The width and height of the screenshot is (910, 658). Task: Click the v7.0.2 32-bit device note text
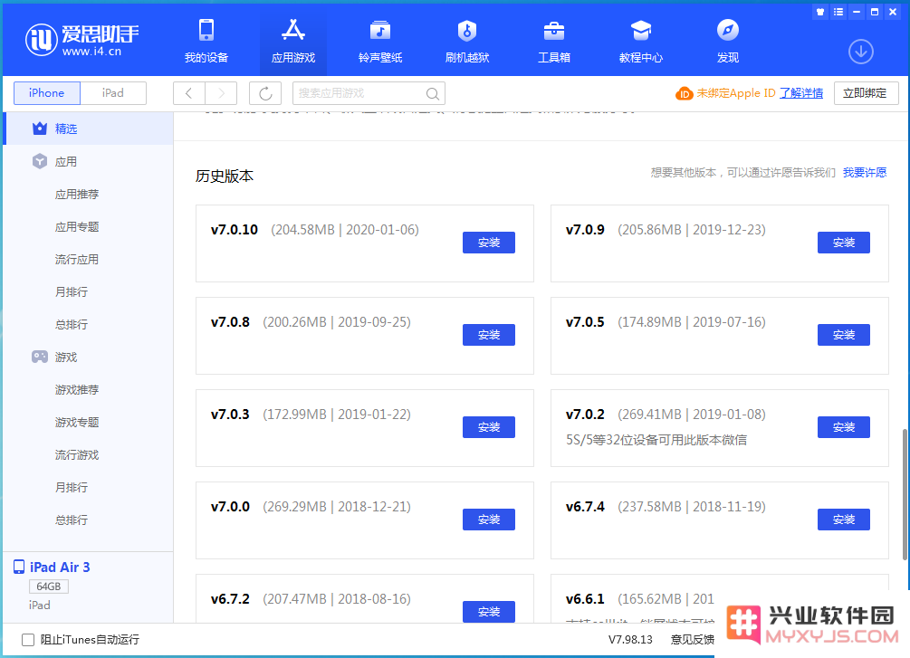click(x=656, y=440)
